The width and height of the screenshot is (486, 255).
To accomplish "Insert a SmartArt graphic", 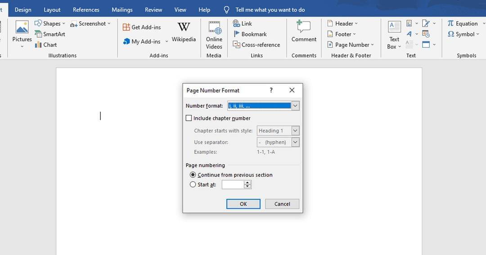I will 50,34.
